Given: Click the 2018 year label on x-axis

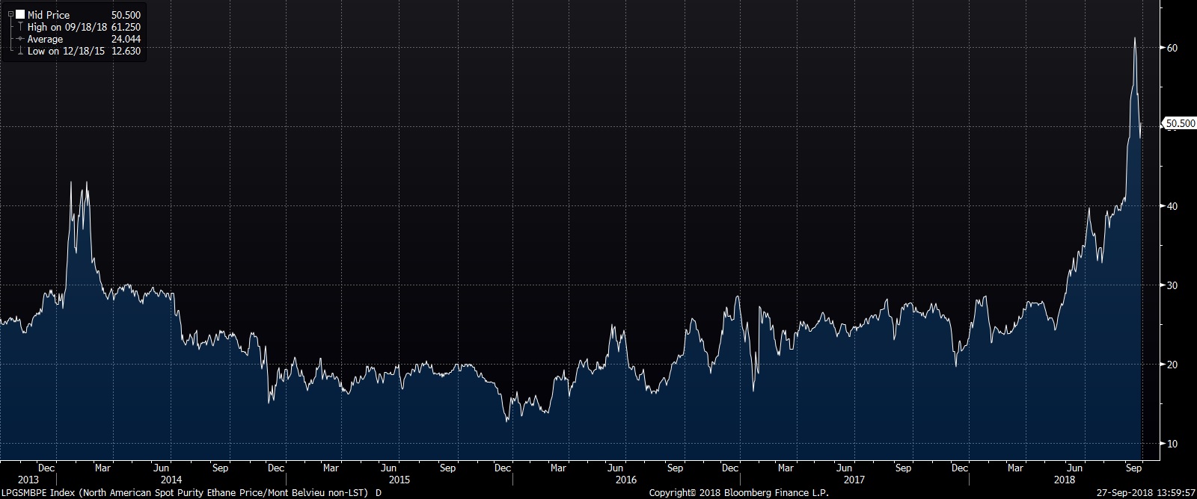Looking at the screenshot, I should (1065, 479).
